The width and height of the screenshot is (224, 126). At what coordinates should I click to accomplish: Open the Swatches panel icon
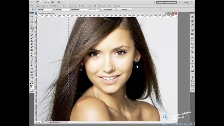point(192,34)
